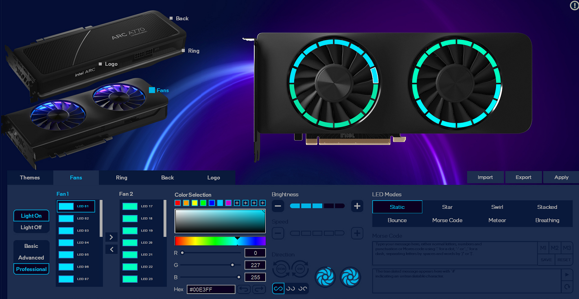The width and height of the screenshot is (579, 299).
Task: Open the Back tab
Action: coord(168,178)
